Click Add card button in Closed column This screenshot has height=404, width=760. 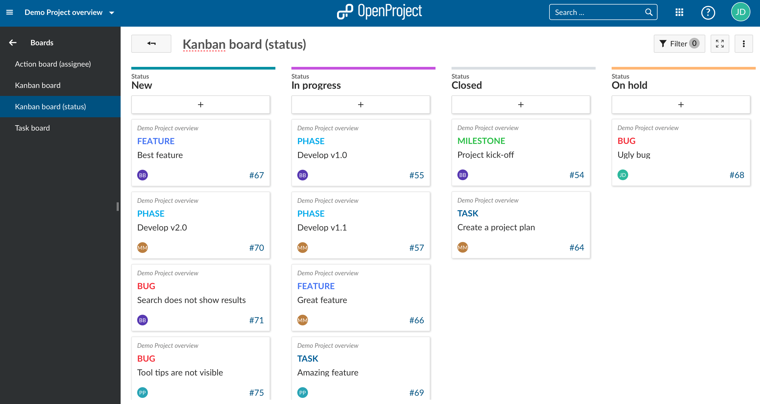pos(521,105)
